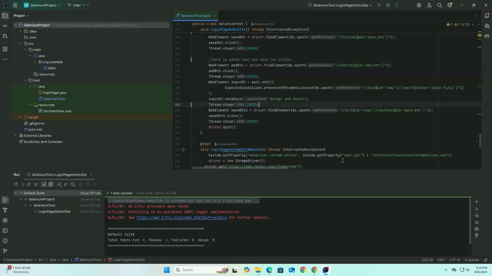Open the Pull Requests tool window icon
The height and width of the screenshot is (276, 492).
tap(5, 36)
